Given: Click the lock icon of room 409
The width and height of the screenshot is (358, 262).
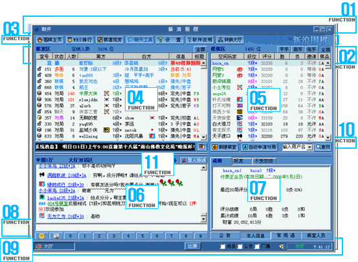Looking at the screenshot, I should pos(39,75).
